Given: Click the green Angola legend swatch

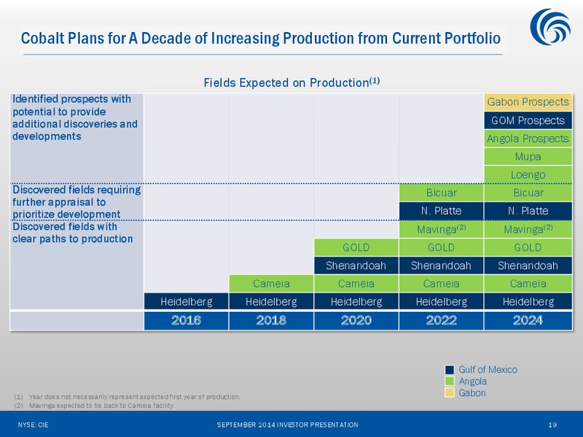Looking at the screenshot, I should coord(450,381).
